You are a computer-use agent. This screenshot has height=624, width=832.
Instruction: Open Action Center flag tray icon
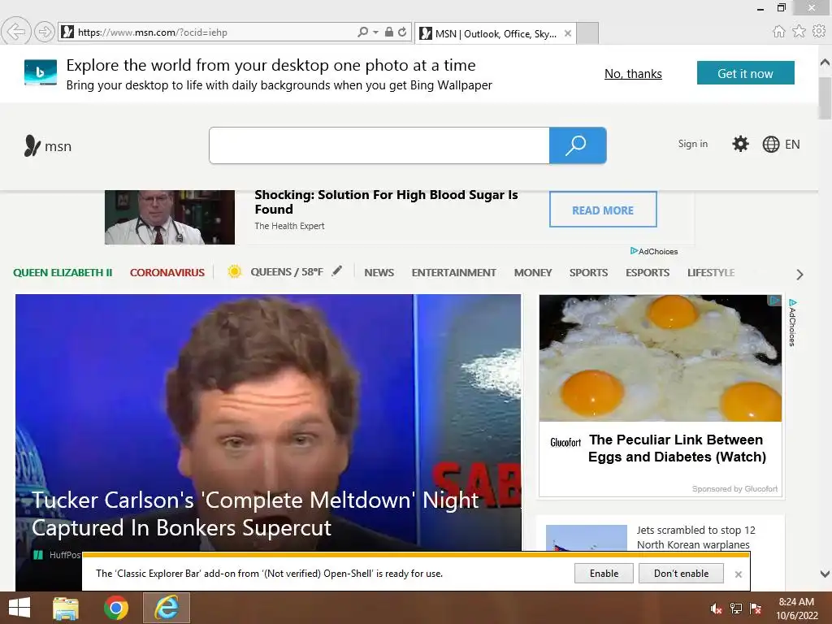pyautogui.click(x=756, y=609)
